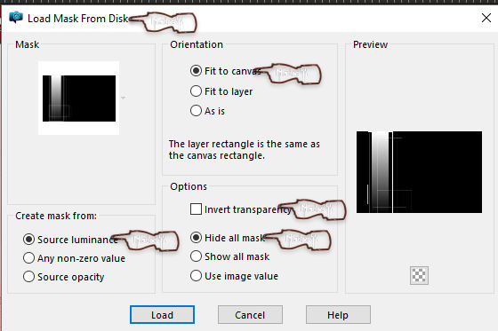Screen dimensions: 498x331
Task: Click the PaintShop Pro icon in title bar
Action: [16, 17]
